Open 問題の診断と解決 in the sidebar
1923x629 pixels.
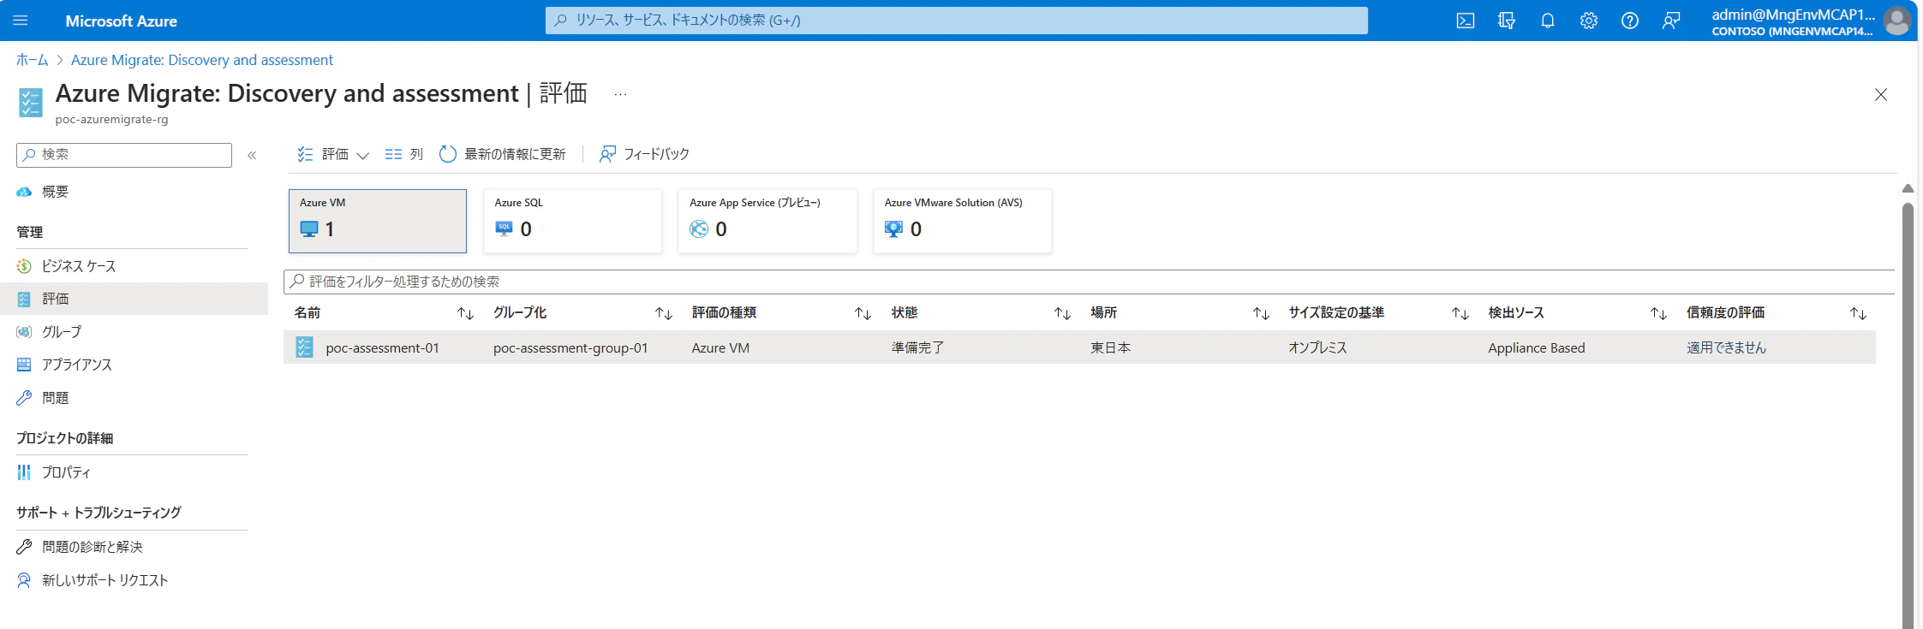93,547
